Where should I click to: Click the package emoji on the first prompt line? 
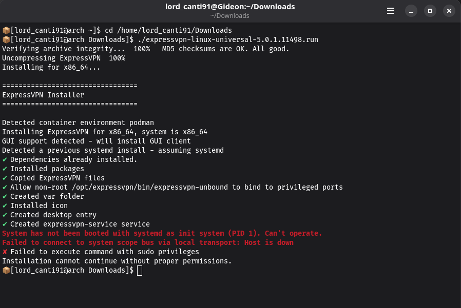tap(6, 30)
